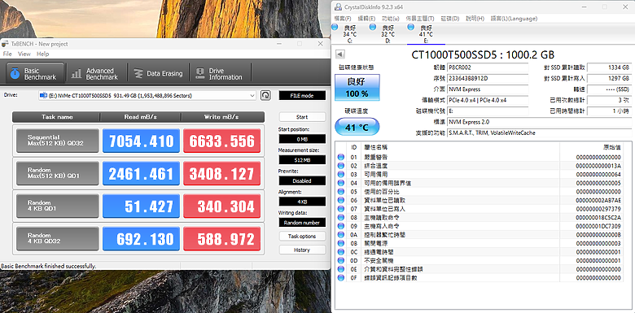
Task: Click the 6633.556 sequential write result
Action: pyautogui.click(x=221, y=141)
